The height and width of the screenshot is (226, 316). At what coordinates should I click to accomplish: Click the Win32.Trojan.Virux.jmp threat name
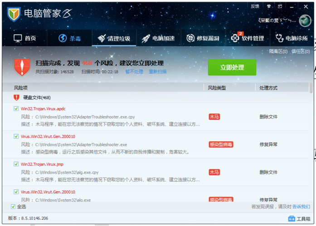[42, 165]
